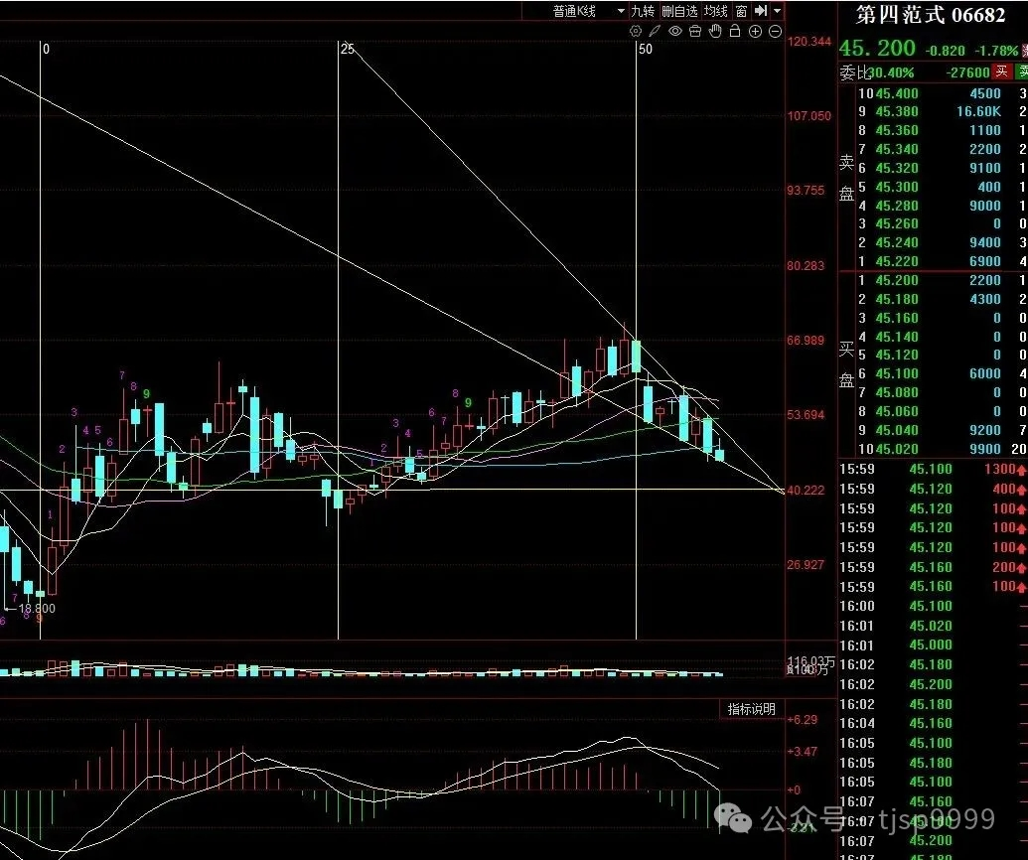Image resolution: width=1028 pixels, height=860 pixels.
Task: Toggle the eye visibility icon in chart toolbar
Action: 675,31
